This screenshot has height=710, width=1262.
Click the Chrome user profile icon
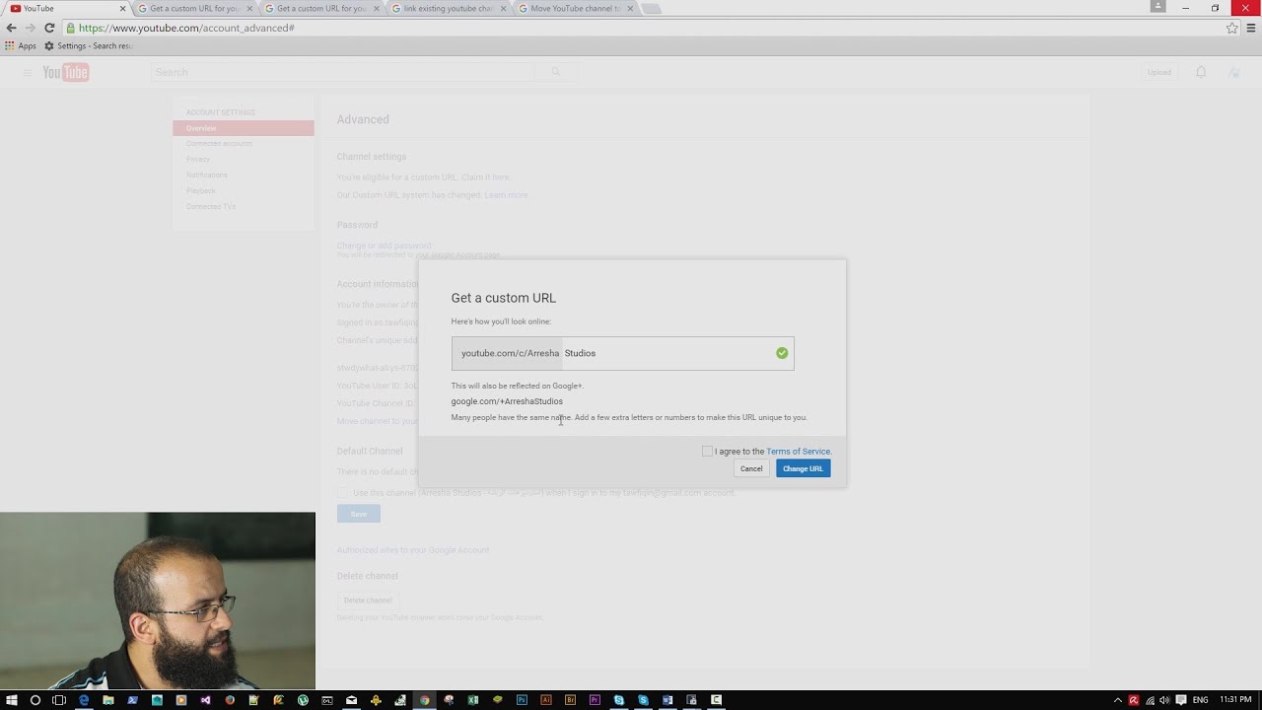(x=1159, y=6)
